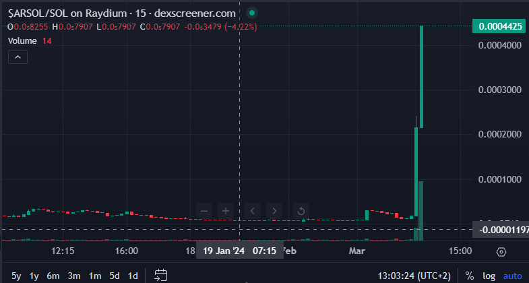Screen dimensions: 529x283
Task: Select the 3m time range
Action: [74, 276]
